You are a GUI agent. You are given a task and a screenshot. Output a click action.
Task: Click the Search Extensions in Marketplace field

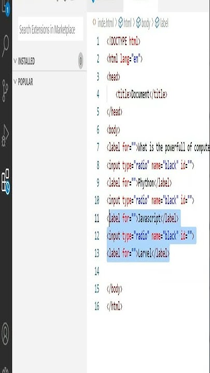[50, 30]
